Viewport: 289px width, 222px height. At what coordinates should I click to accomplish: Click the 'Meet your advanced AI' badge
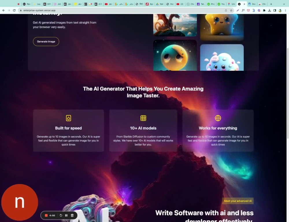click(x=238, y=201)
